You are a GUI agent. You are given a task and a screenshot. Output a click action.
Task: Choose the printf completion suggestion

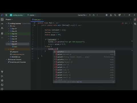(84, 57)
